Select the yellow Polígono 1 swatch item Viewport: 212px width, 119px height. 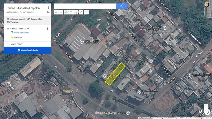point(12,38)
